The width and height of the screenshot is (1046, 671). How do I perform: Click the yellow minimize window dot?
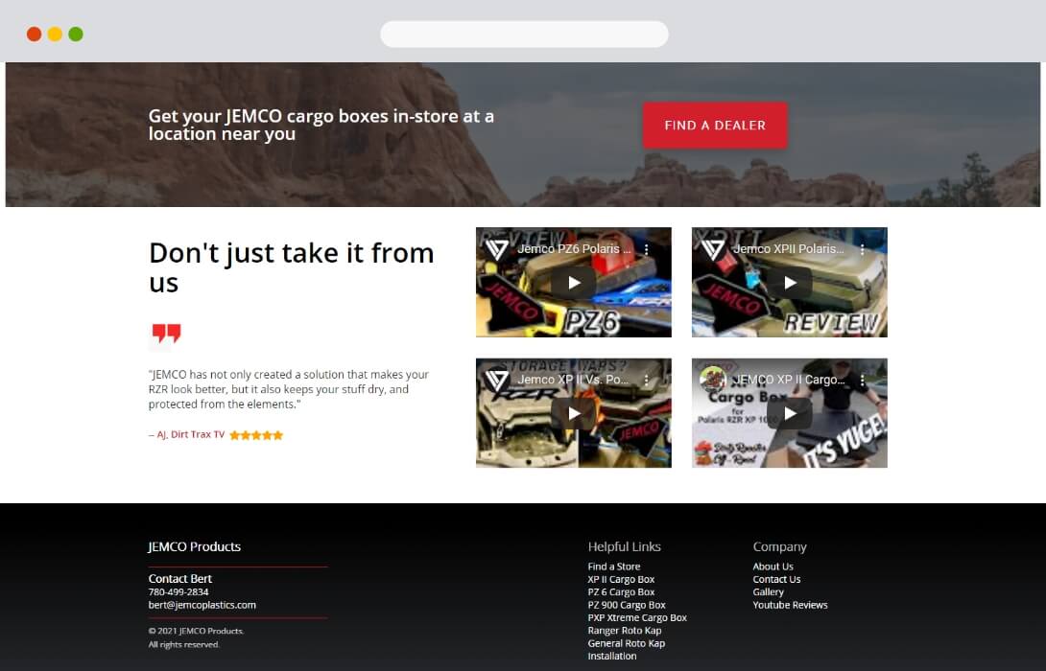[x=55, y=34]
